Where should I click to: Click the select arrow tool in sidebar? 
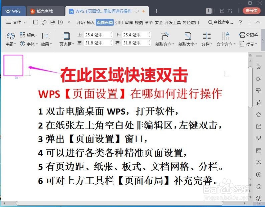click(x=259, y=66)
